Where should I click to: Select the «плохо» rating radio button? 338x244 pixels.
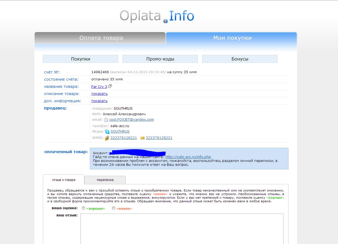click(114, 208)
